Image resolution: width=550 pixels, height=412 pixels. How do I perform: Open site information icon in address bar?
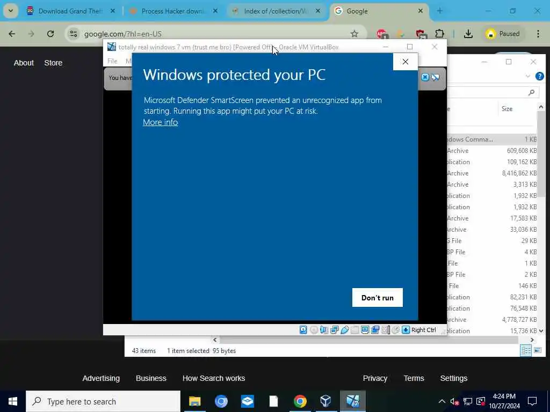tap(73, 34)
